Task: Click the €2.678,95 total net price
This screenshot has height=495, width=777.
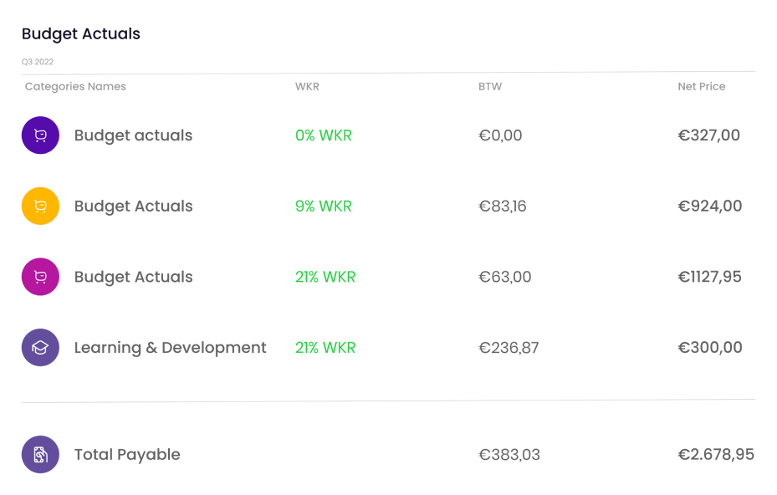Action: 716,454
